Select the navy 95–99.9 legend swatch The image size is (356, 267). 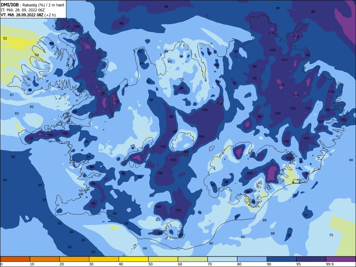pyautogui.click(x=311, y=259)
